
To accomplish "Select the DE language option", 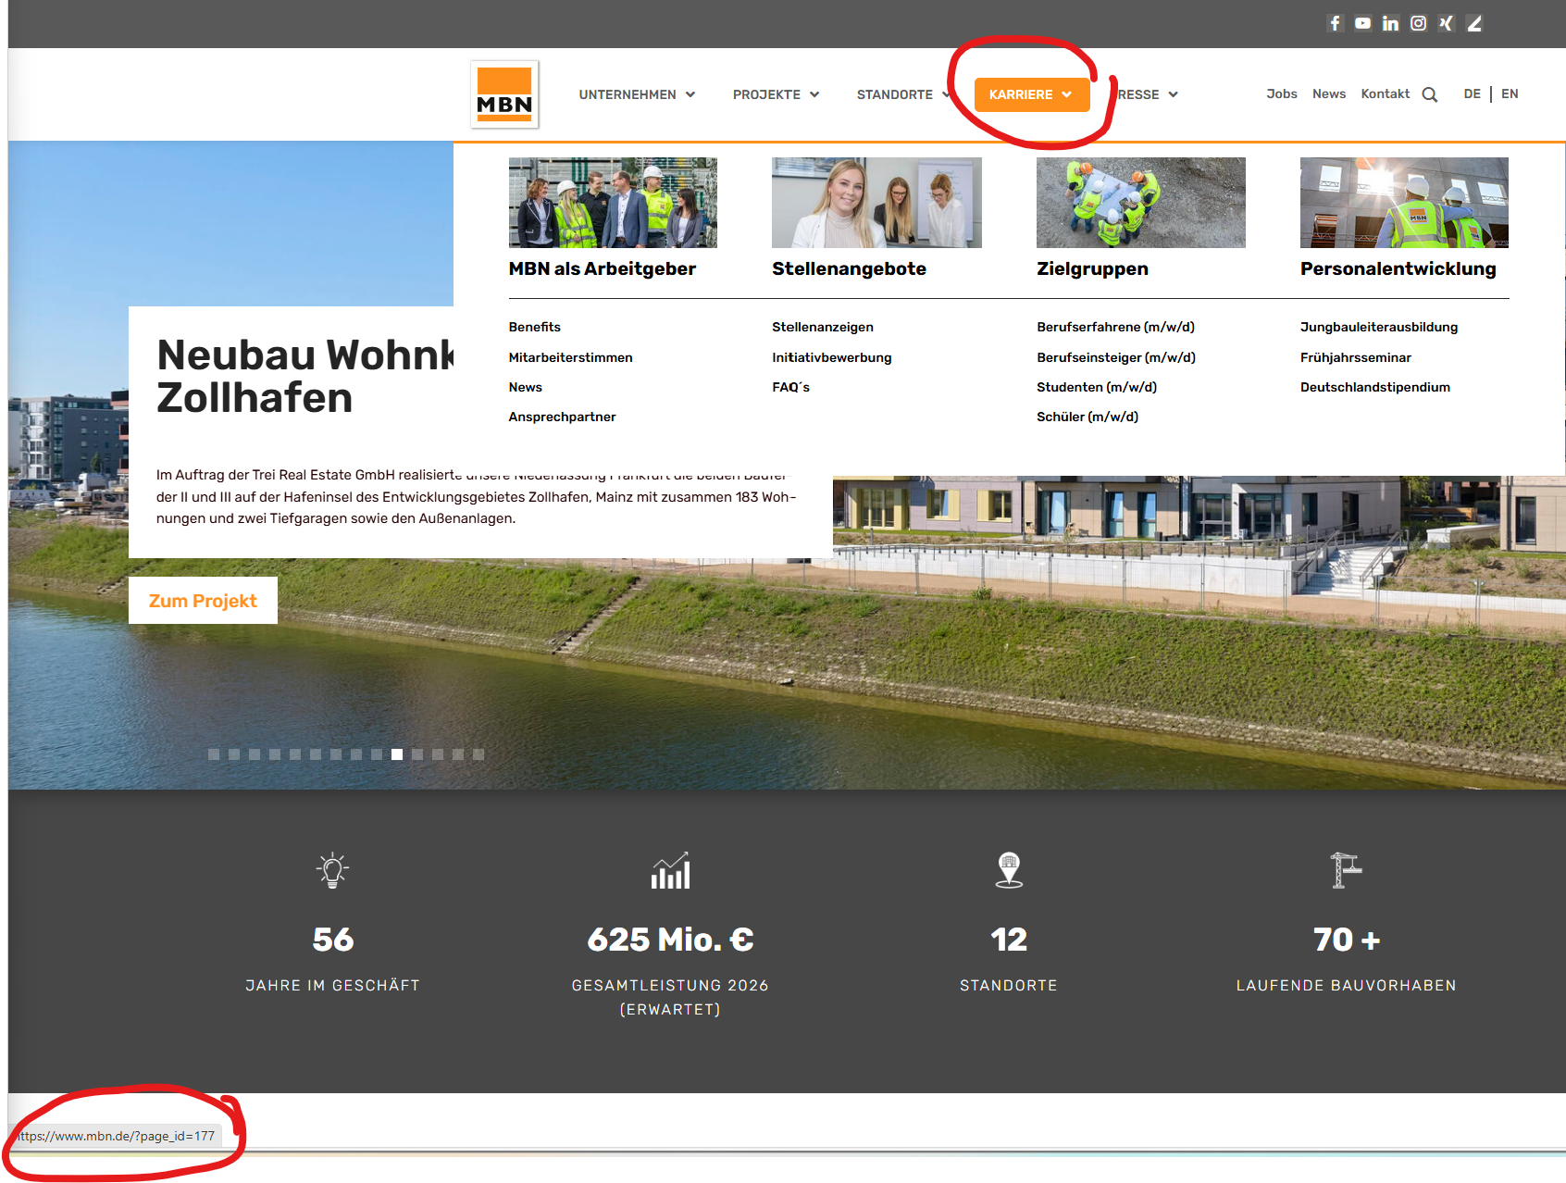I will click(1472, 93).
